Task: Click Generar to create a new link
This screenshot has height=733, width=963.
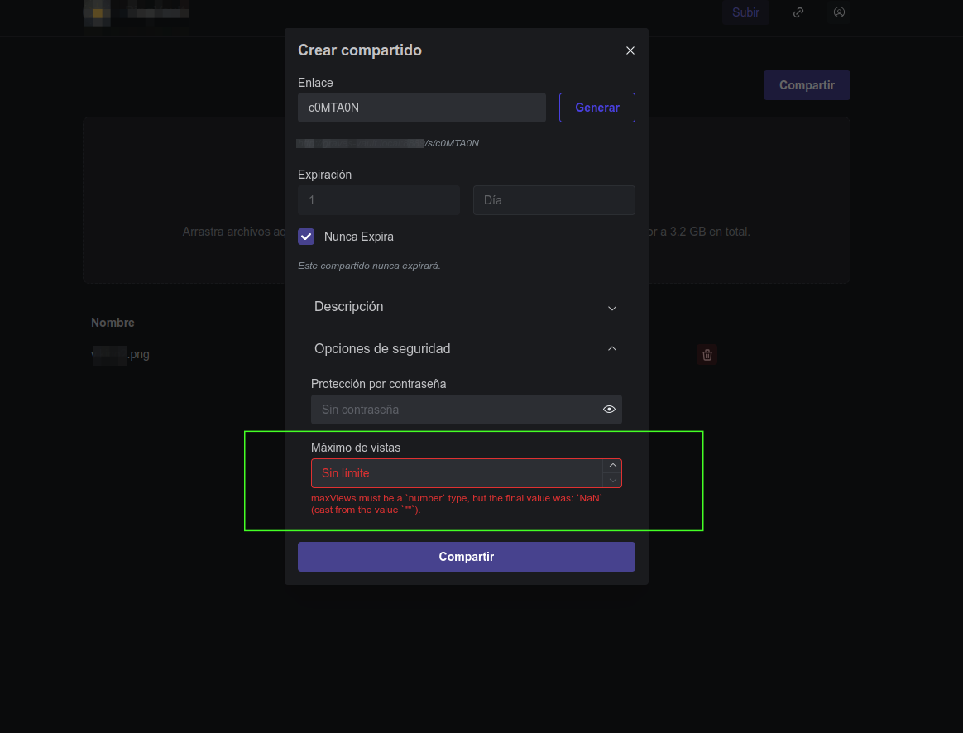Action: (596, 107)
